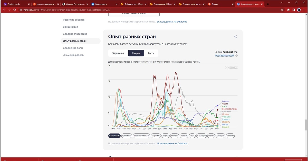Select the Заражения chart tab
308x161 pixels.
point(118,53)
